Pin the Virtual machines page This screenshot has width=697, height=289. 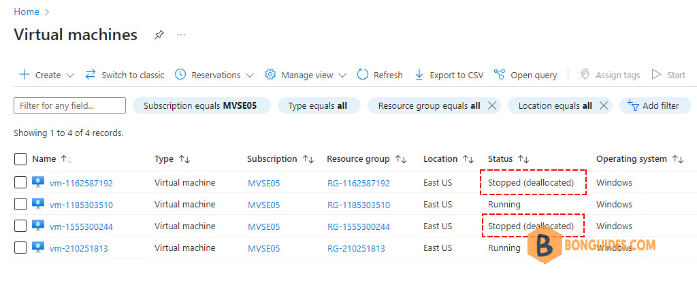pos(159,35)
